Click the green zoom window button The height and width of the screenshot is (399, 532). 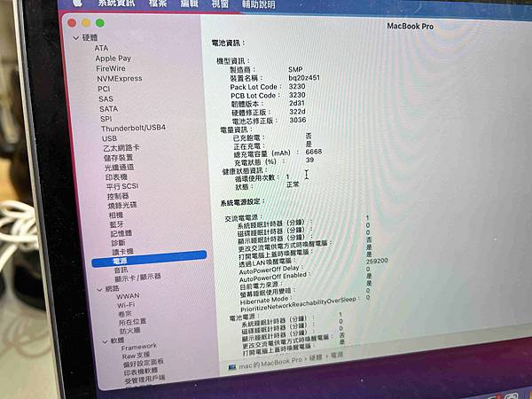coord(99,23)
